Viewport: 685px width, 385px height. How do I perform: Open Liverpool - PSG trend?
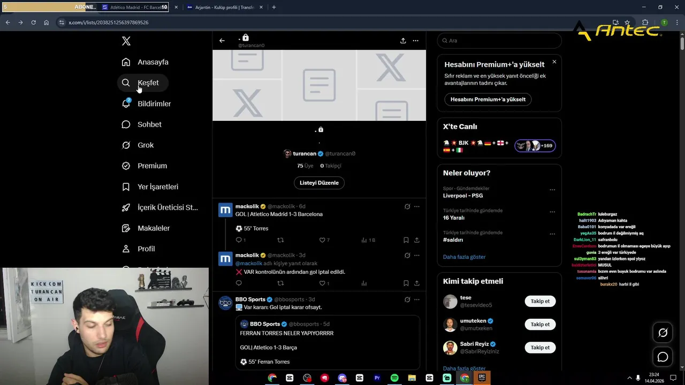pyautogui.click(x=463, y=196)
